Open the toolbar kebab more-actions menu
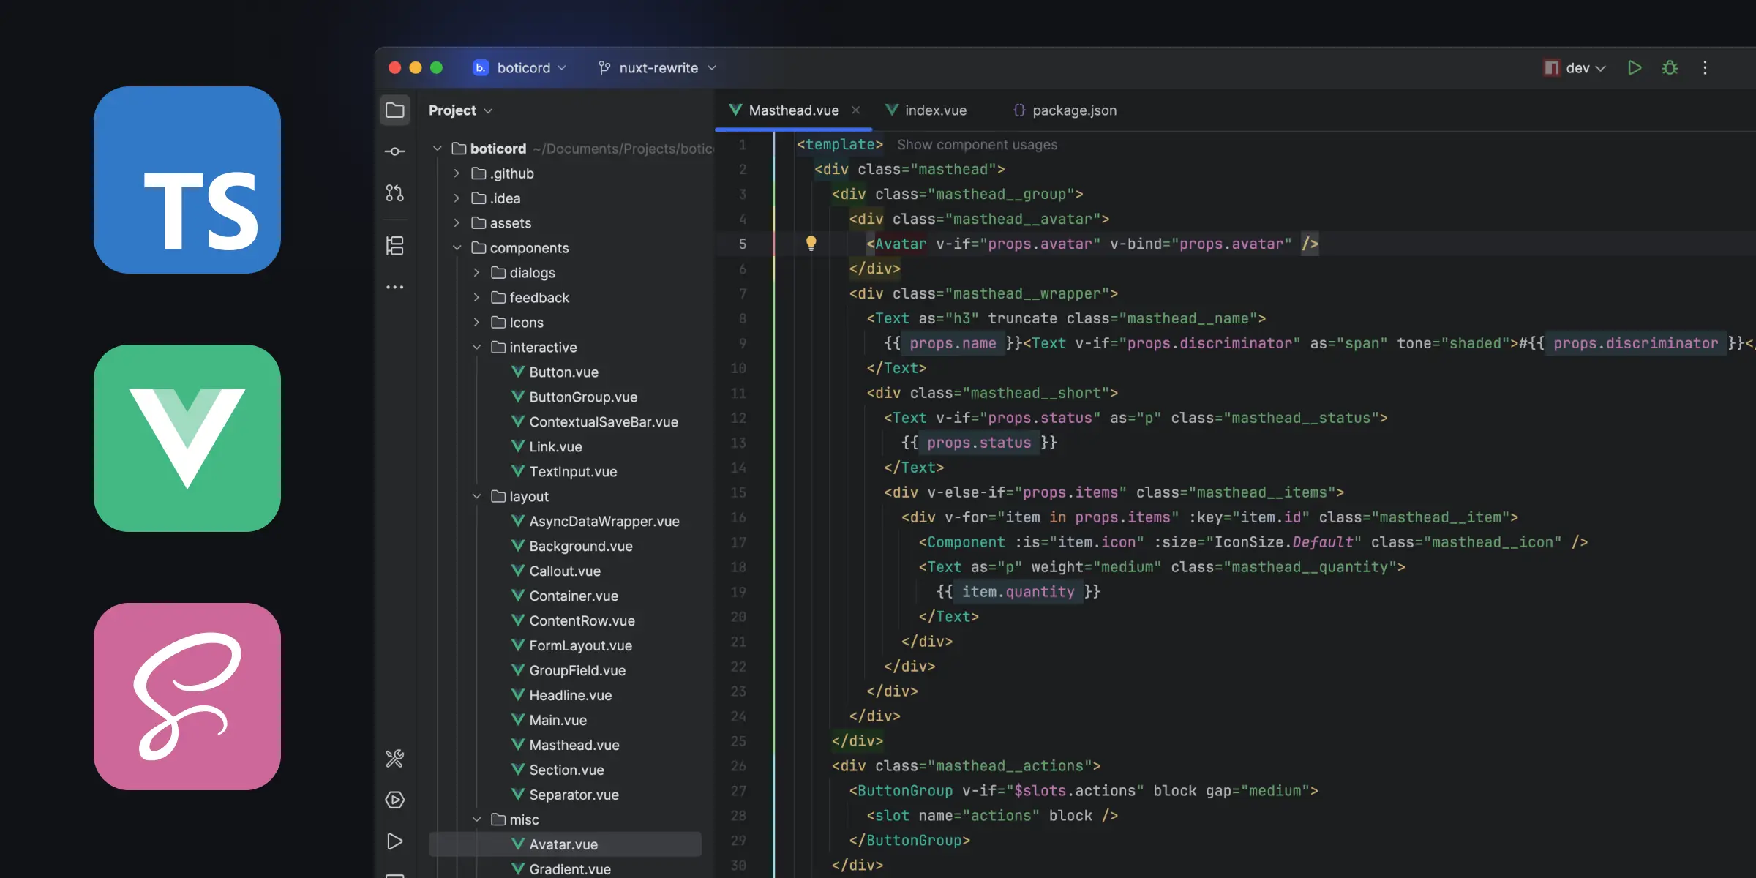1756x878 pixels. coord(1705,68)
